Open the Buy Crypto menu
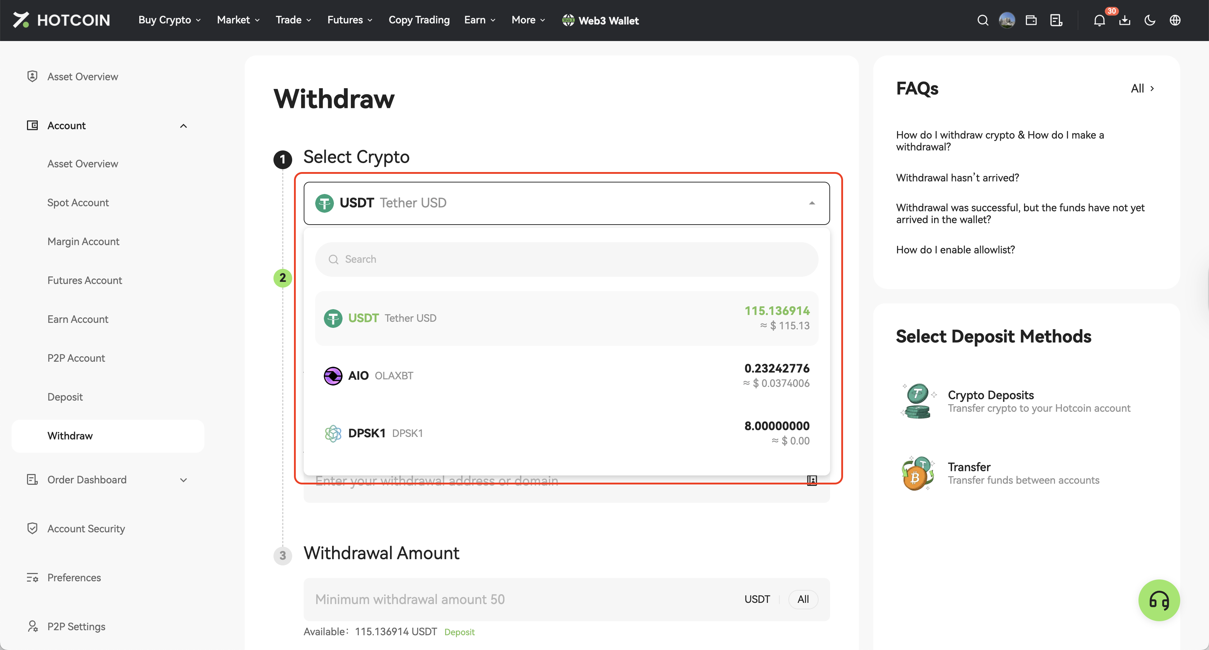Viewport: 1209px width, 650px height. 169,20
